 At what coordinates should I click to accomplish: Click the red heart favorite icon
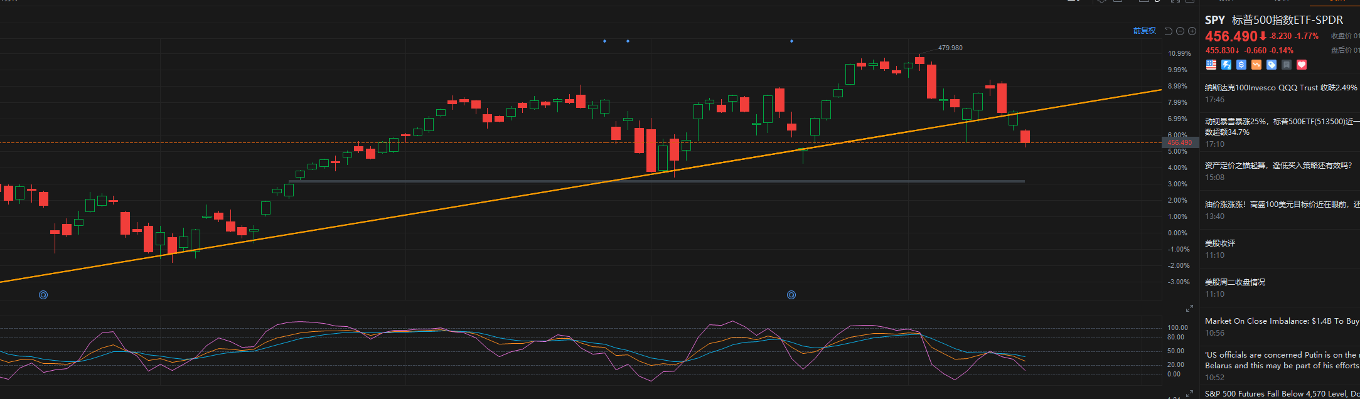click(x=1302, y=65)
